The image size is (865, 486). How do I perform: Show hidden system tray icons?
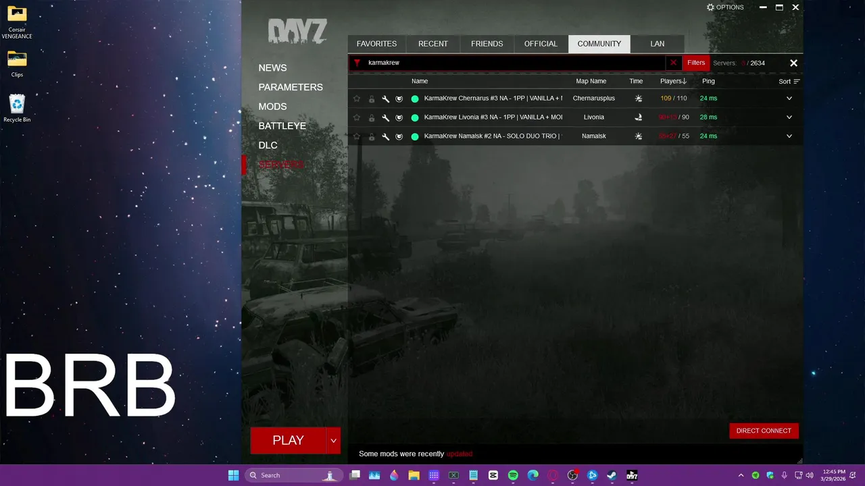click(x=741, y=475)
